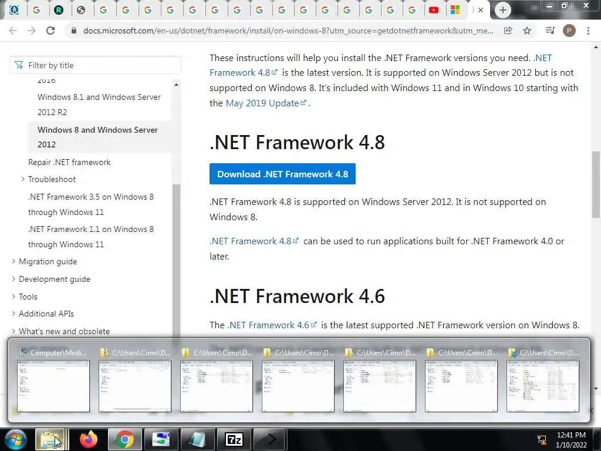Select Windows 8.1 and Windows Server 2012 R2
Viewport: 601px width, 451px height.
99,105
